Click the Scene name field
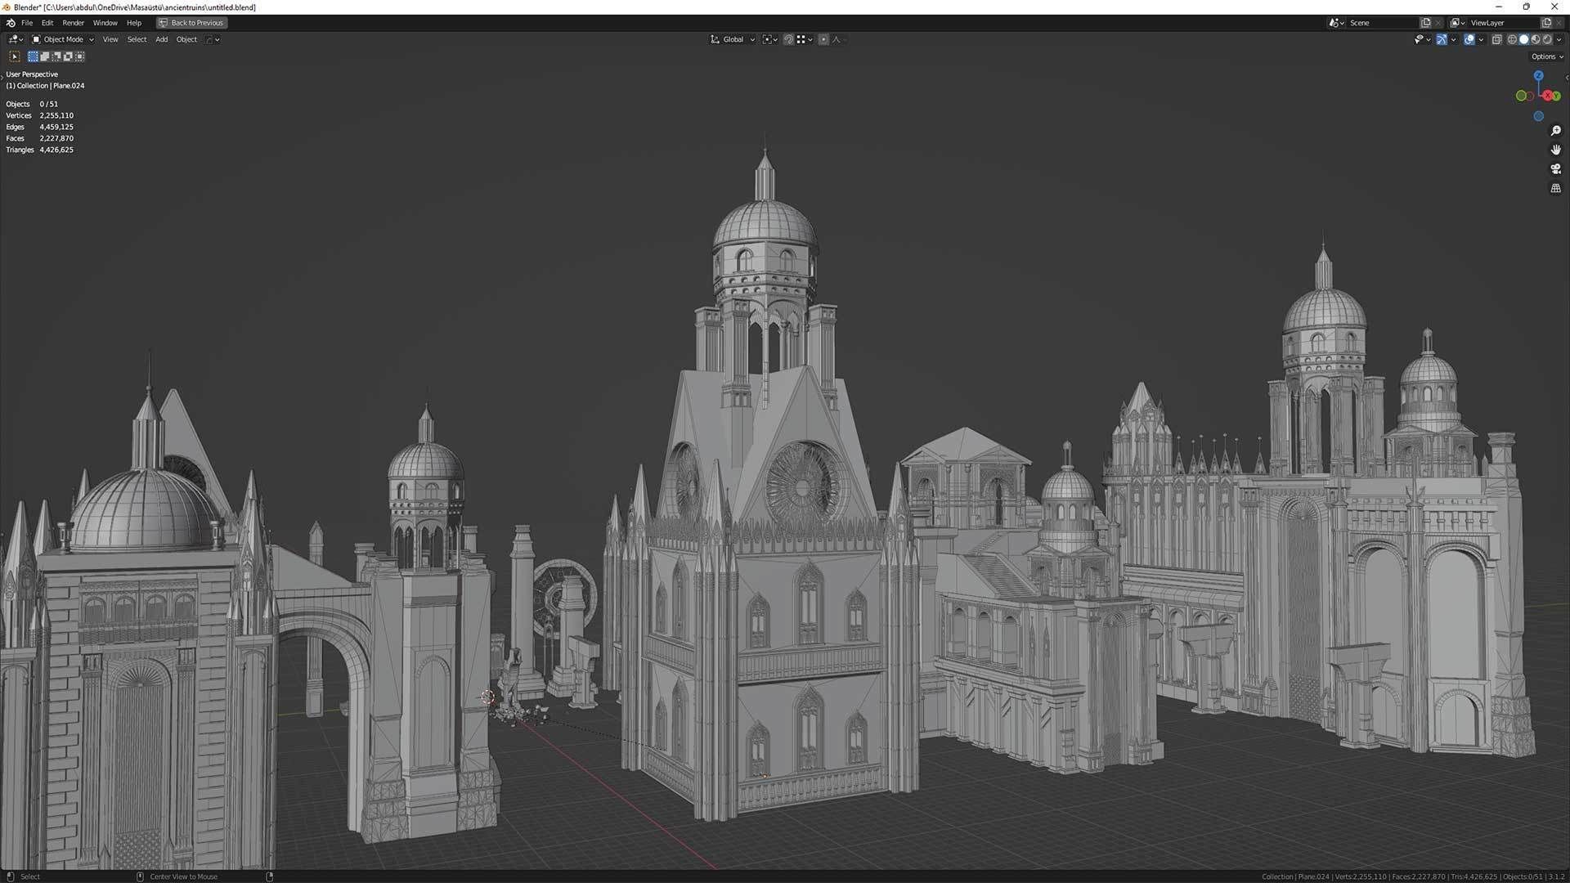The image size is (1570, 883). click(x=1383, y=23)
